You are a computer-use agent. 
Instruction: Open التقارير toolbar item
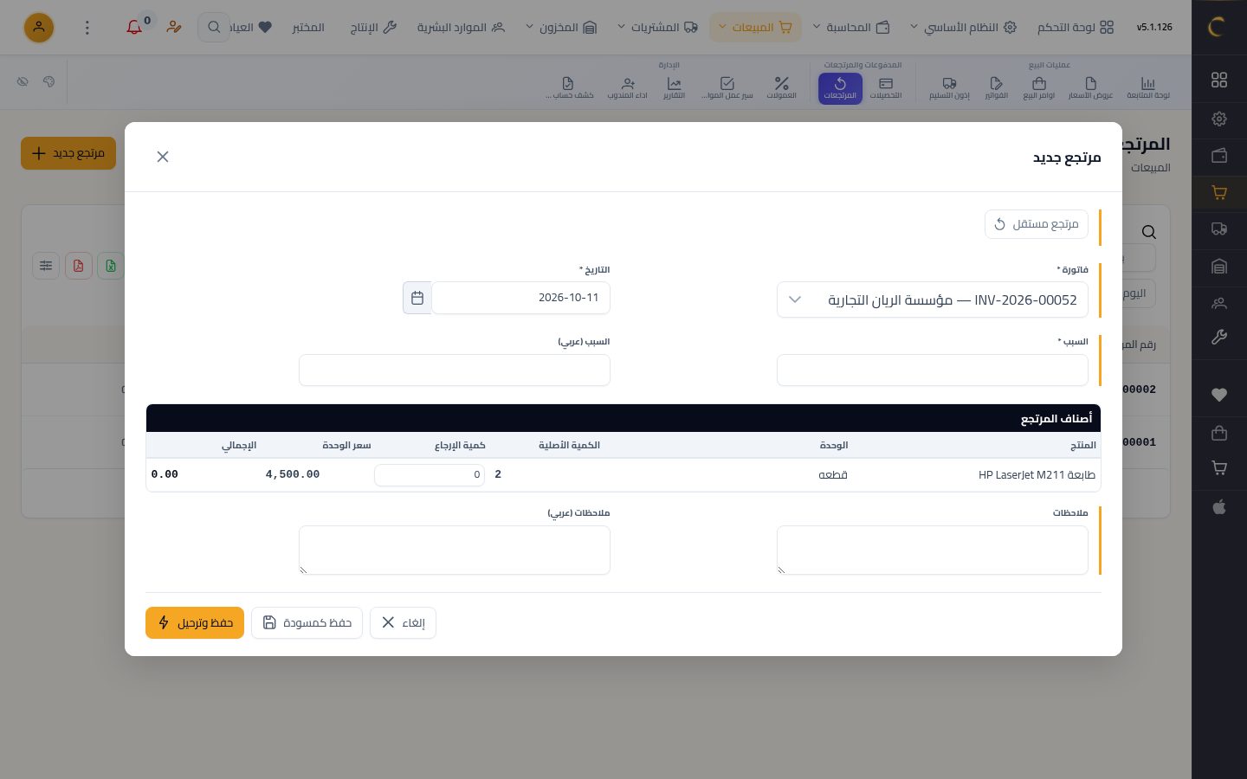tap(674, 87)
